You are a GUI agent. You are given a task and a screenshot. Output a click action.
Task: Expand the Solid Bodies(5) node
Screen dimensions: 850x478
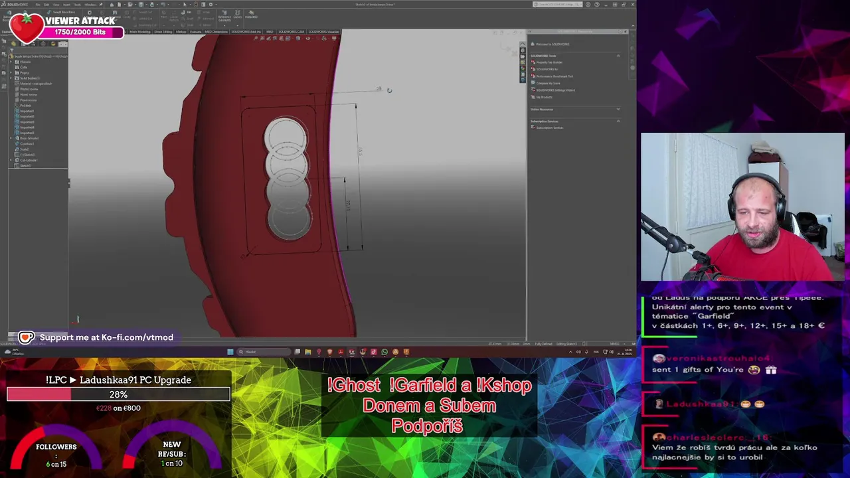click(11, 78)
